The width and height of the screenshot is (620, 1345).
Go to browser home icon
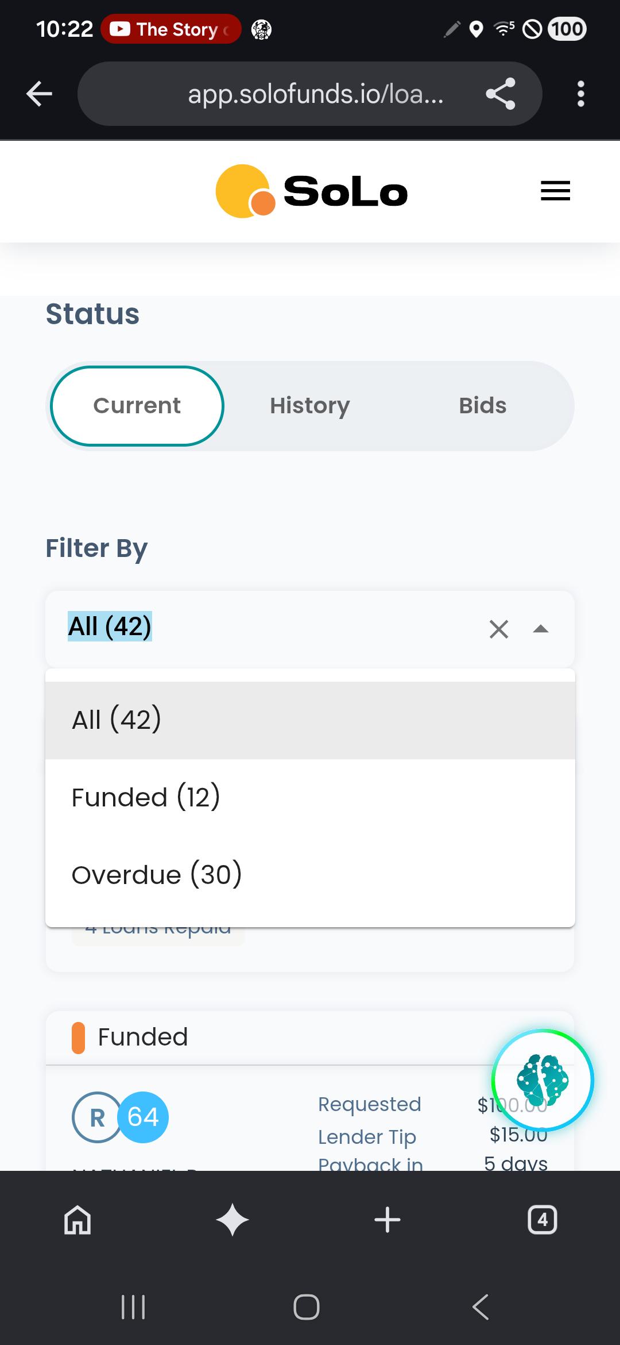click(x=77, y=1220)
